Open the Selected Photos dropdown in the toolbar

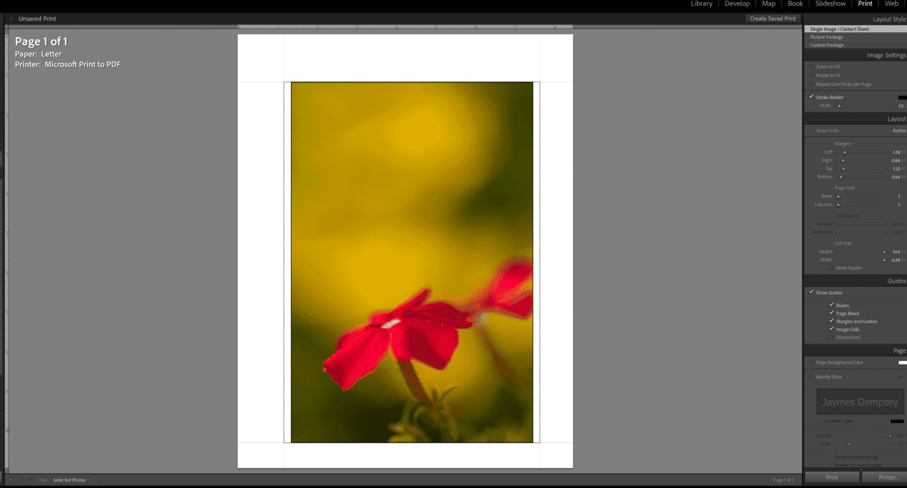coord(70,480)
